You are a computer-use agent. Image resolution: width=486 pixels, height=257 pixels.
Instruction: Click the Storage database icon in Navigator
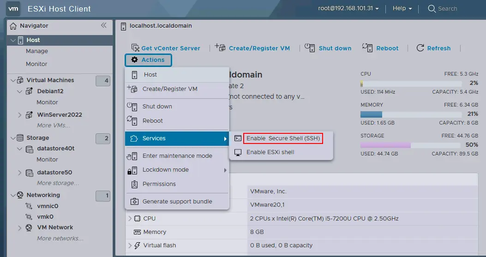(x=20, y=137)
